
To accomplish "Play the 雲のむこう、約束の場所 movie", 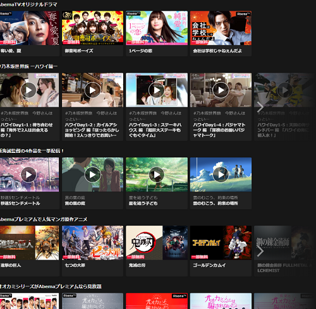I will point(221,174).
